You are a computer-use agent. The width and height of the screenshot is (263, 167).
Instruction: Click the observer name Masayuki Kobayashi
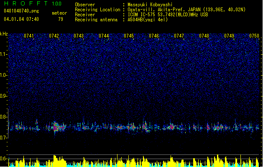(150, 5)
